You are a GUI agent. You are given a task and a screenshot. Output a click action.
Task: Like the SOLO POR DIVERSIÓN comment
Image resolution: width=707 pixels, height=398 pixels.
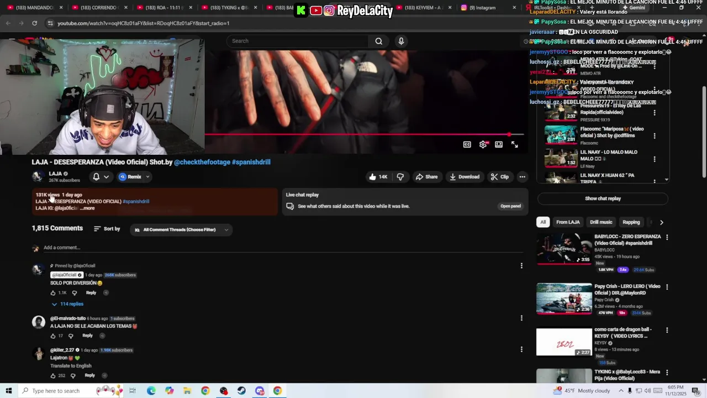pyautogui.click(x=53, y=293)
